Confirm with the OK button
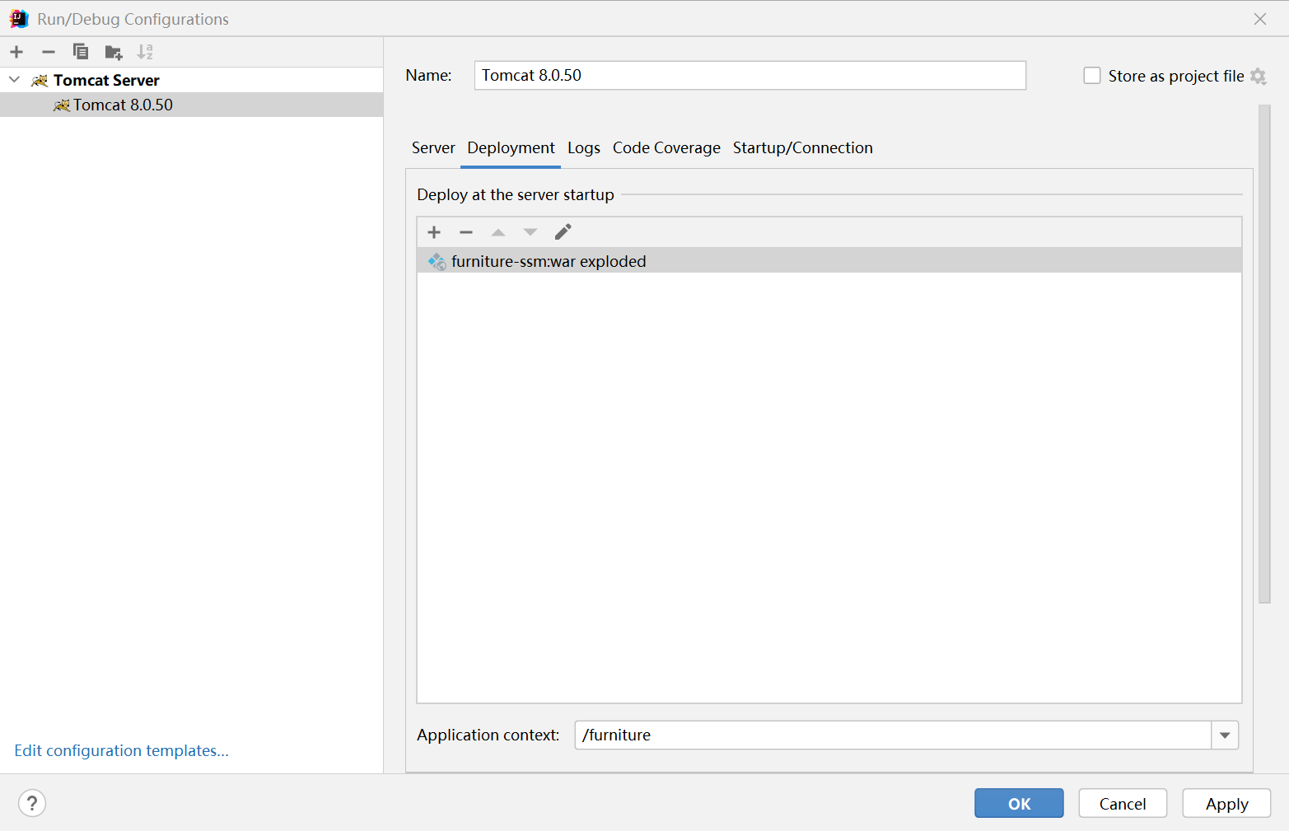This screenshot has height=831, width=1289. pyautogui.click(x=1019, y=804)
